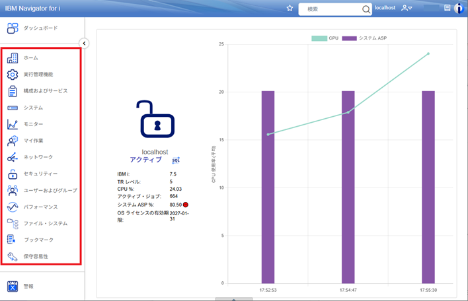Screen dimensions: 468x301
Task: Click the red システム ASP status indicator
Action: [186, 205]
